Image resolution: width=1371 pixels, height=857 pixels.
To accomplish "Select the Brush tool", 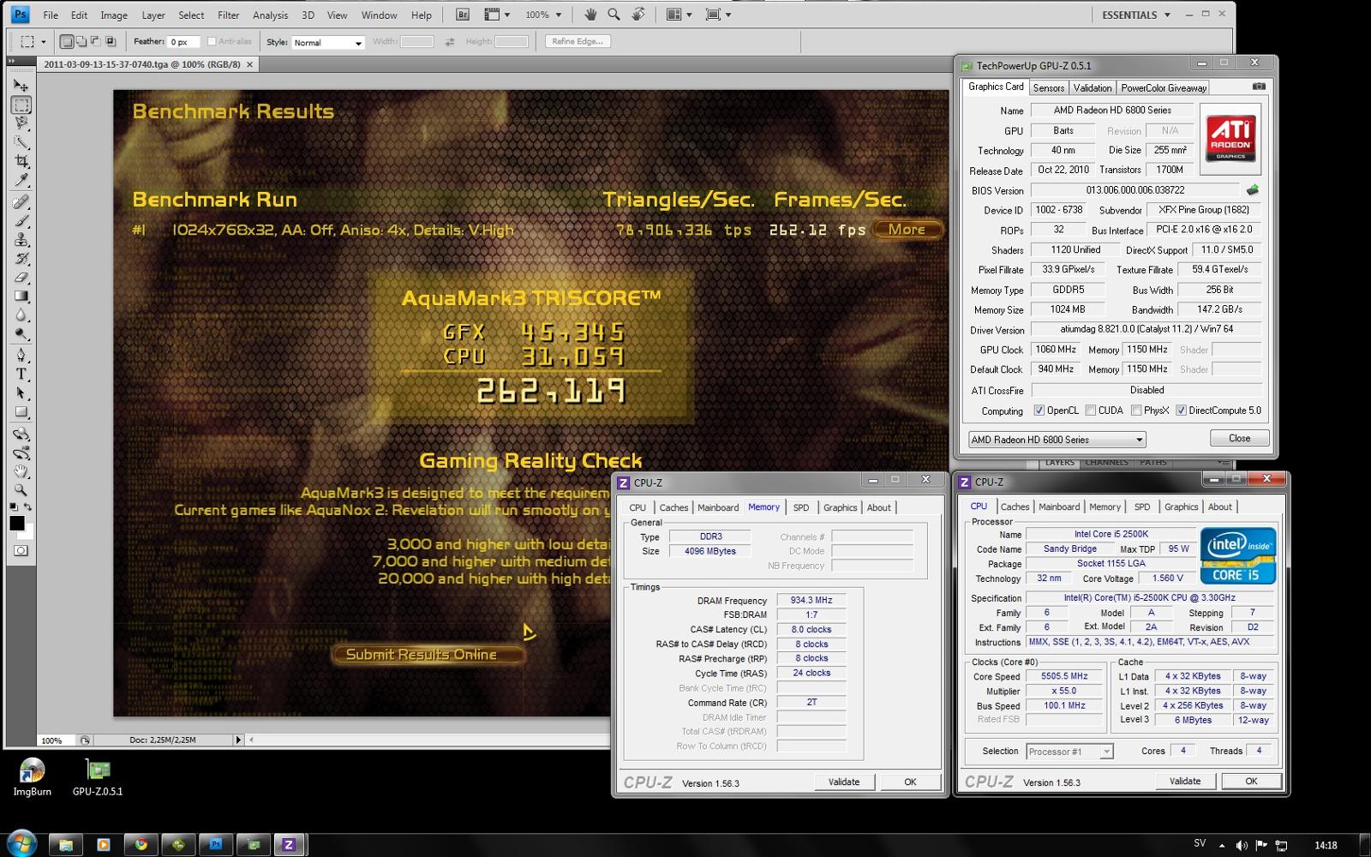I will [x=21, y=222].
